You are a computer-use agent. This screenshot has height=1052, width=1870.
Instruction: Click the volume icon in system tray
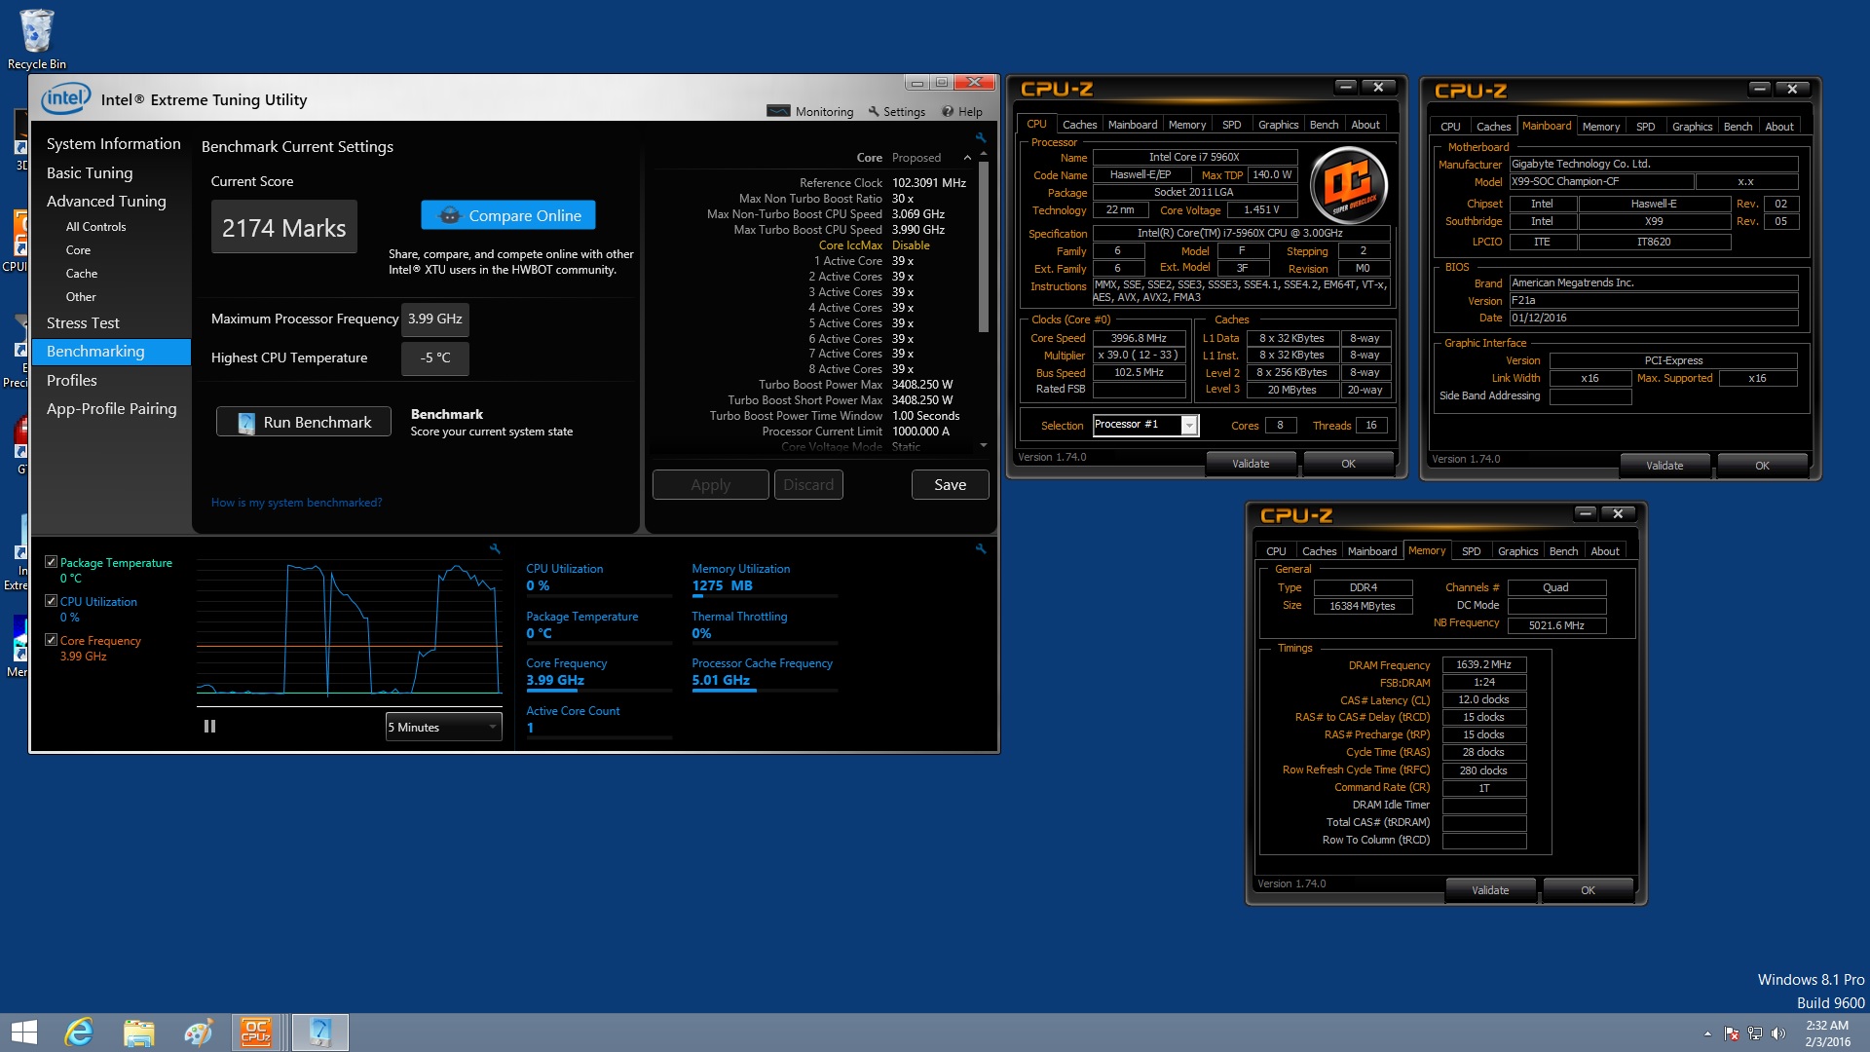click(x=1778, y=1033)
